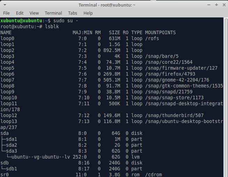
Task: Open the File menu
Action: [6, 13]
